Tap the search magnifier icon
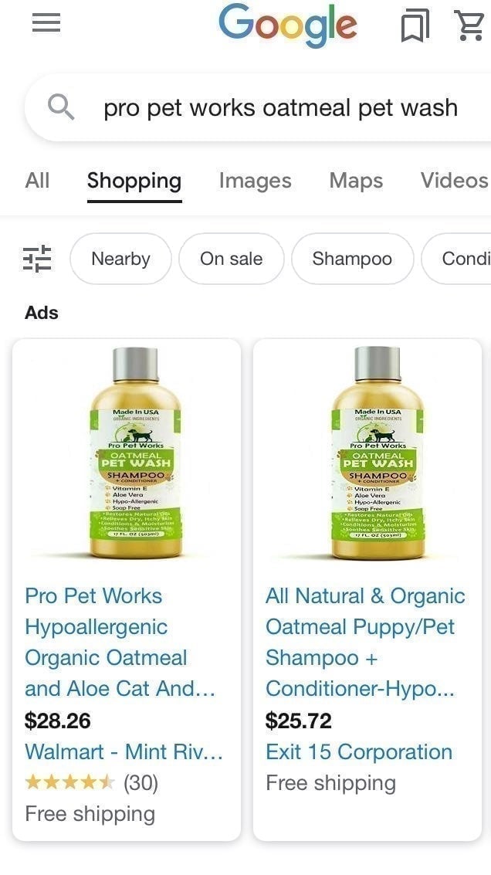 tap(61, 107)
